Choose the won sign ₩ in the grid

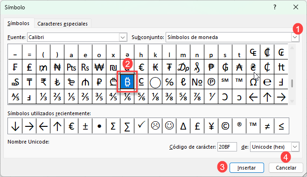[99, 67]
